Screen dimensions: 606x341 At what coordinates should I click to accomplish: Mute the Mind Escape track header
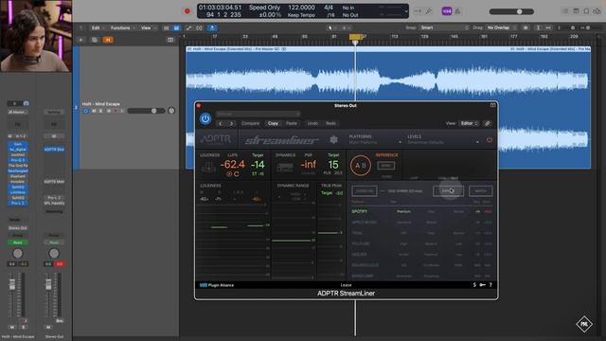pos(94,111)
